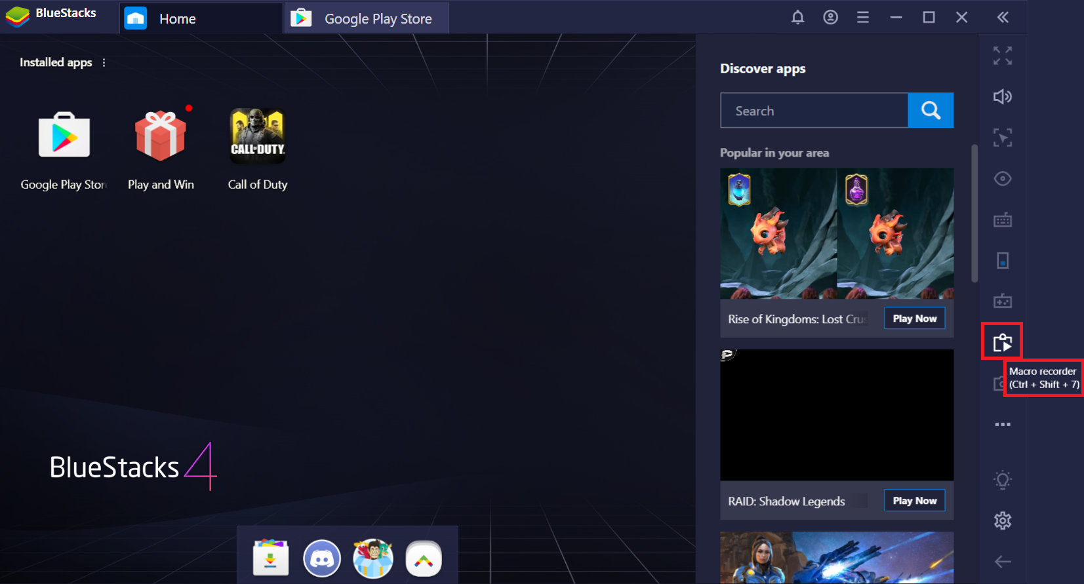Viewport: 1084px width, 584px height.
Task: Toggle fullscreen mode in the sidebar
Action: coord(1003,56)
